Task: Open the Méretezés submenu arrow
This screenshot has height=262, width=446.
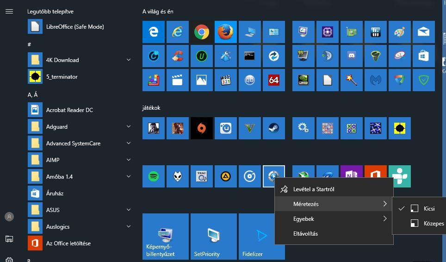Action: (x=385, y=204)
